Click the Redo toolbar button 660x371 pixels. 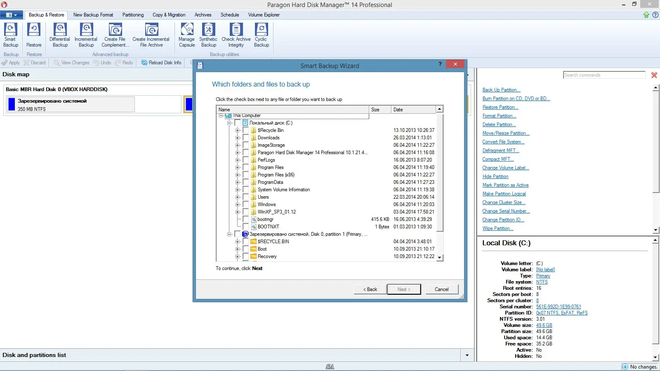coord(124,63)
